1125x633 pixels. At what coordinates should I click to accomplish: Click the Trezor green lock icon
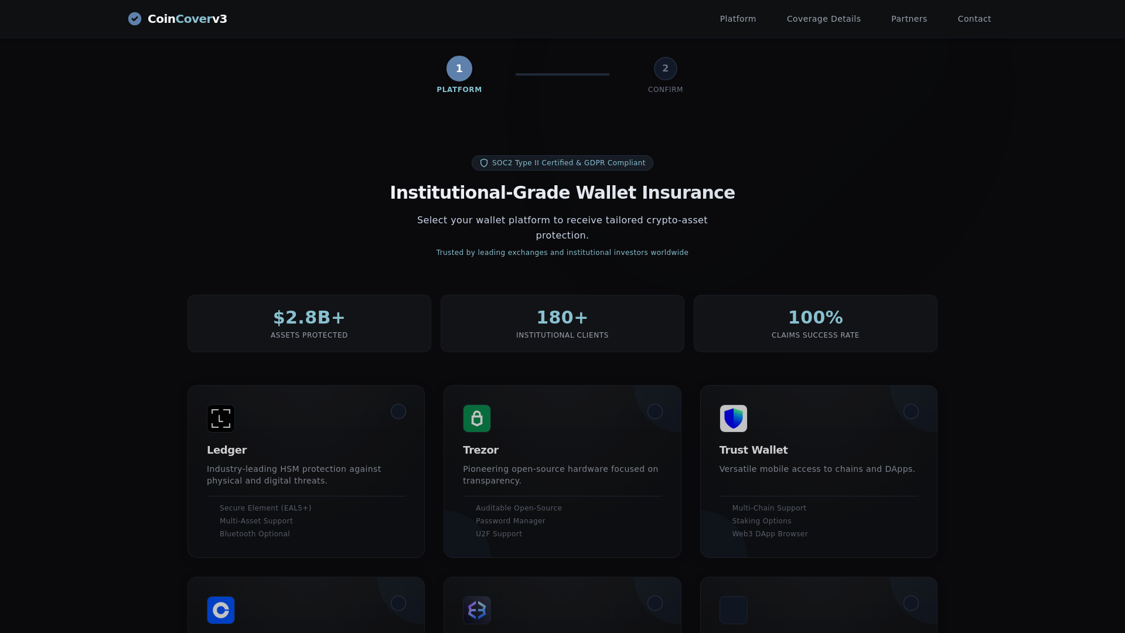[477, 418]
